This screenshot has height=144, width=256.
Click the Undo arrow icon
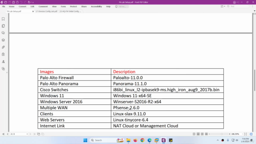tap(21, 2)
